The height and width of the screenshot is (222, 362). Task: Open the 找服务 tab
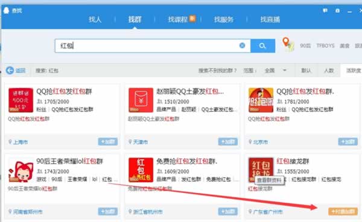pos(223,19)
